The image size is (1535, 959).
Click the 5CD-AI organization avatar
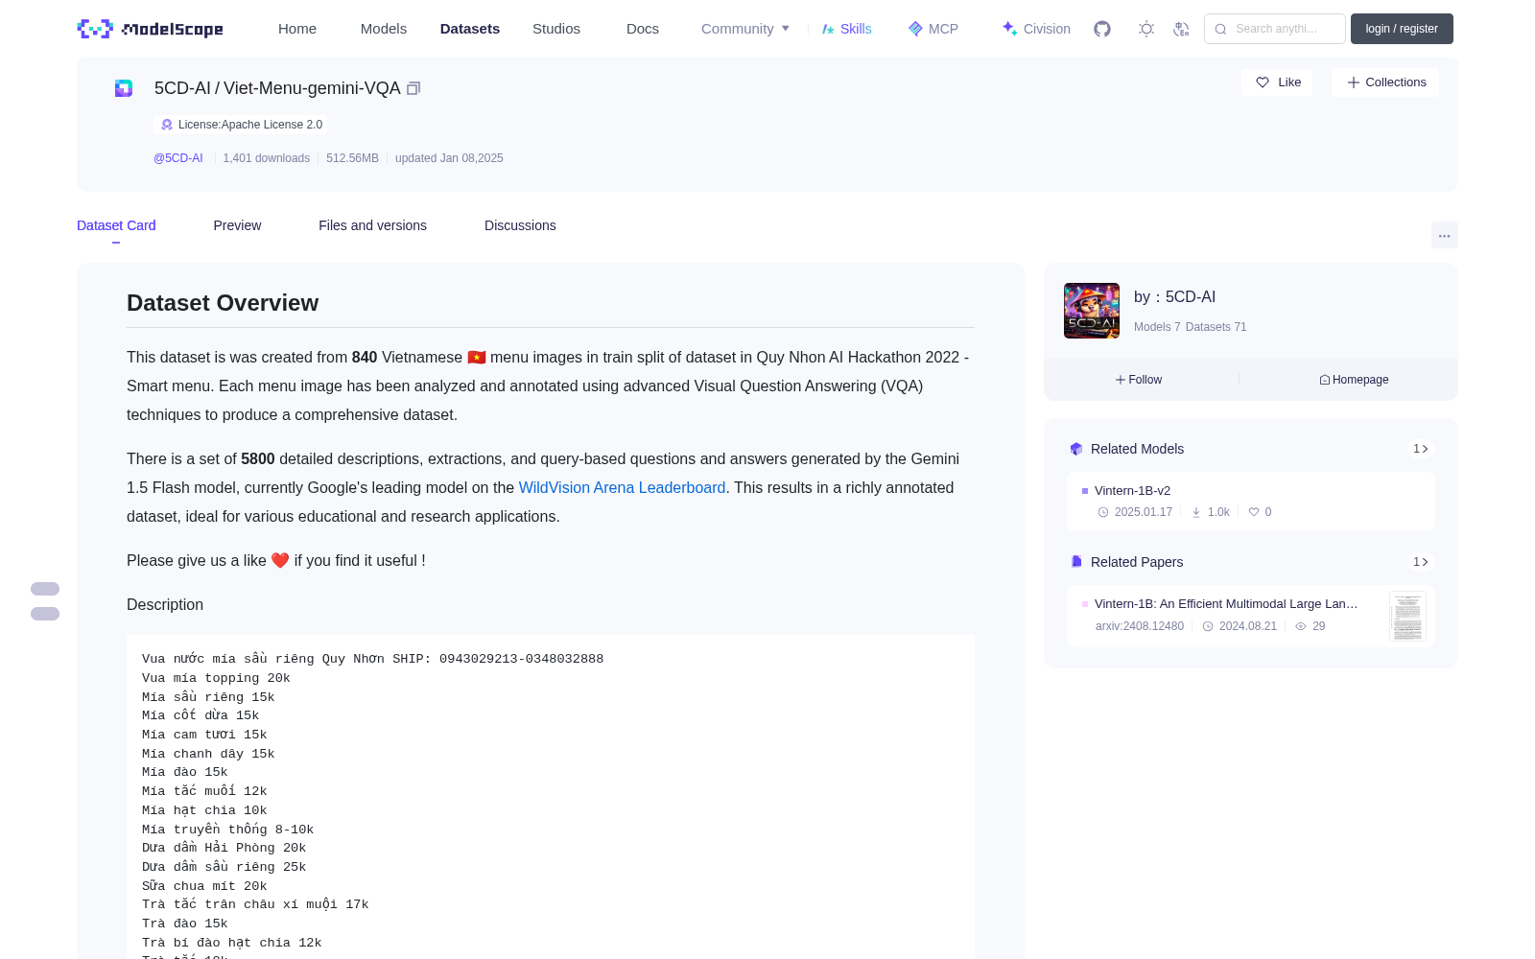[x=1092, y=311]
